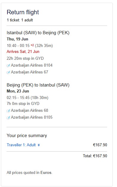Click the Return flight heading
Image resolution: width=117 pixels, height=187 pixels.
(x=23, y=12)
